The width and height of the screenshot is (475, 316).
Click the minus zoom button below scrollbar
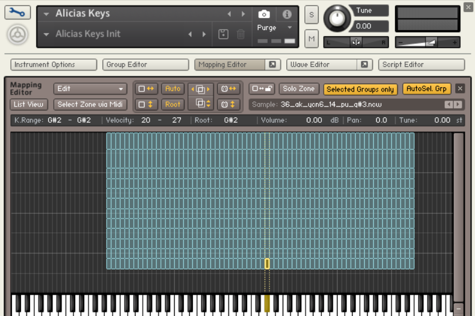tap(459, 309)
